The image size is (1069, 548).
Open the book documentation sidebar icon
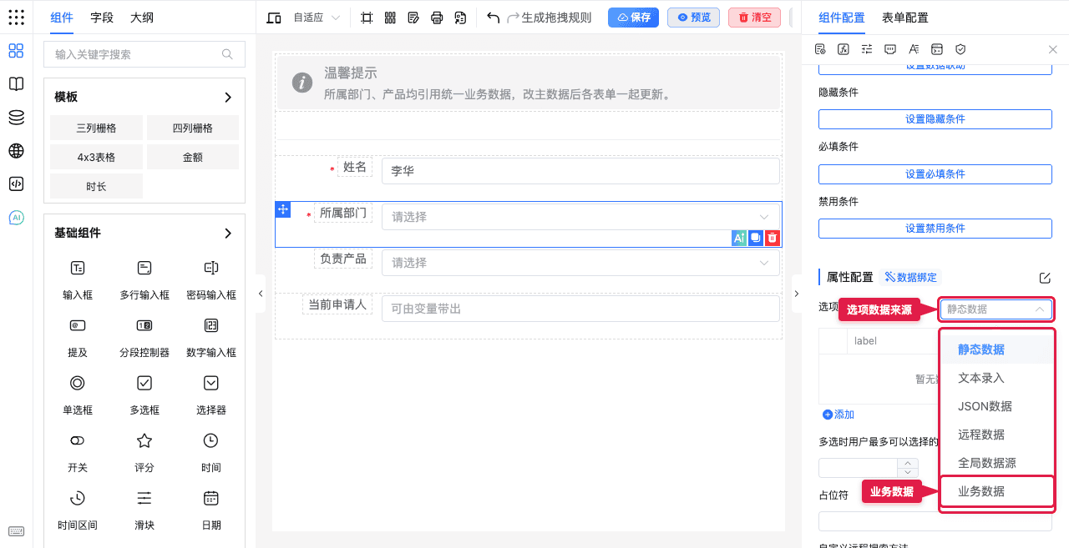click(x=16, y=84)
